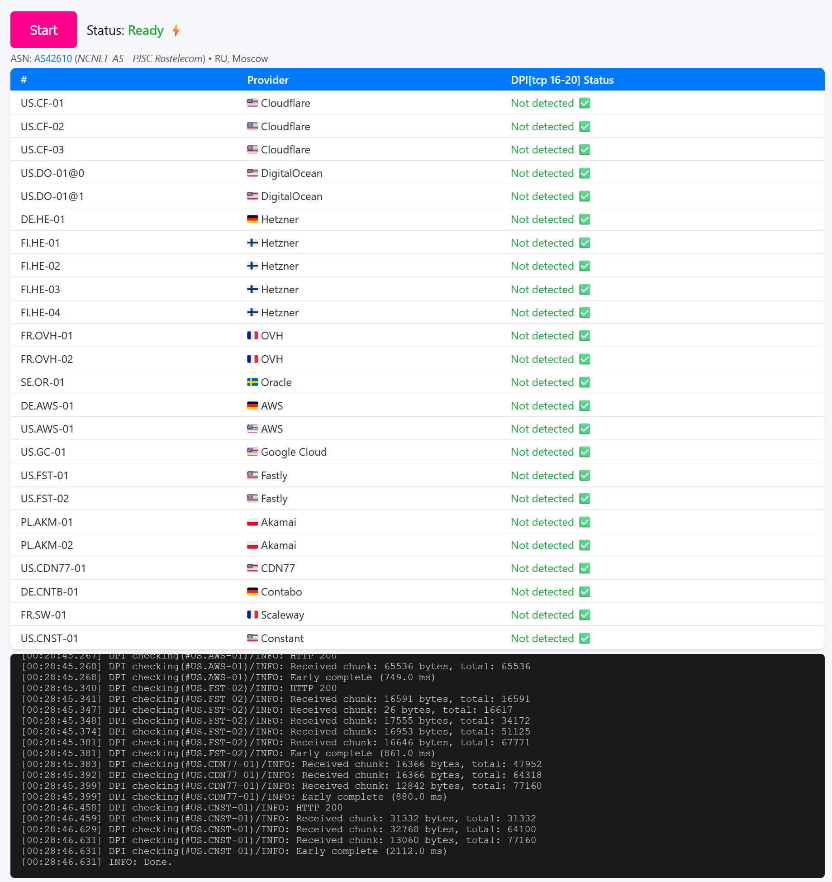The width and height of the screenshot is (832, 882).
Task: Select log line 'Early complete (880.0 ms)'
Action: pos(235,797)
